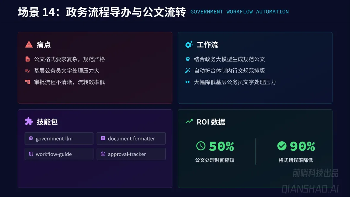Click the lightbulb icon before 结合政务大模型生成规范公文

click(x=188, y=59)
